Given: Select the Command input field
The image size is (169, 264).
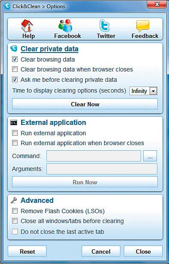Looking at the screenshot, I should pos(94,156).
